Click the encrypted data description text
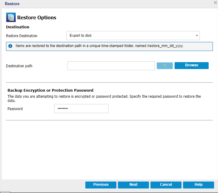 click(x=104, y=98)
